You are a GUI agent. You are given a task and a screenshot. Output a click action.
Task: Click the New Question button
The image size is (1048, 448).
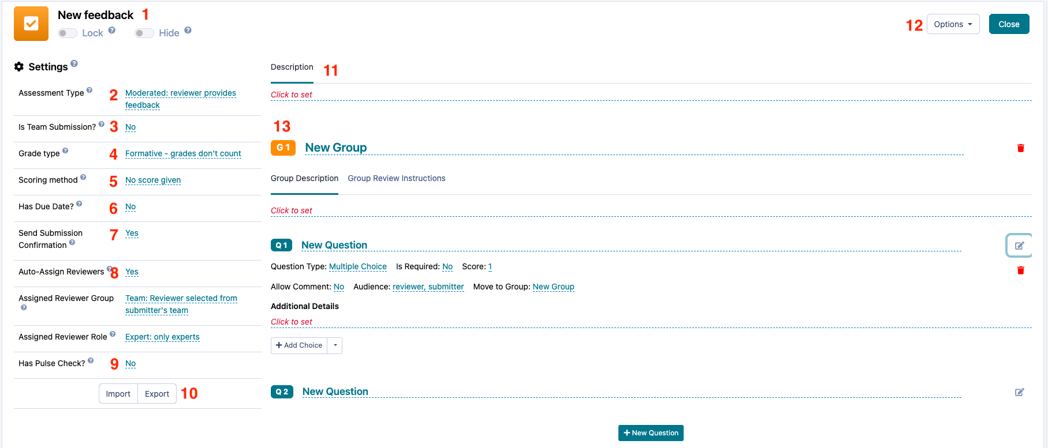(x=651, y=433)
